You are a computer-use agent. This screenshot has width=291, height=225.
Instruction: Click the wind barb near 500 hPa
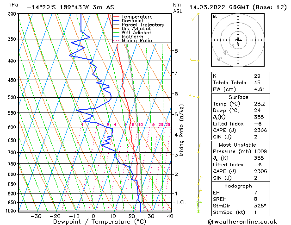pyautogui.click(x=193, y=96)
